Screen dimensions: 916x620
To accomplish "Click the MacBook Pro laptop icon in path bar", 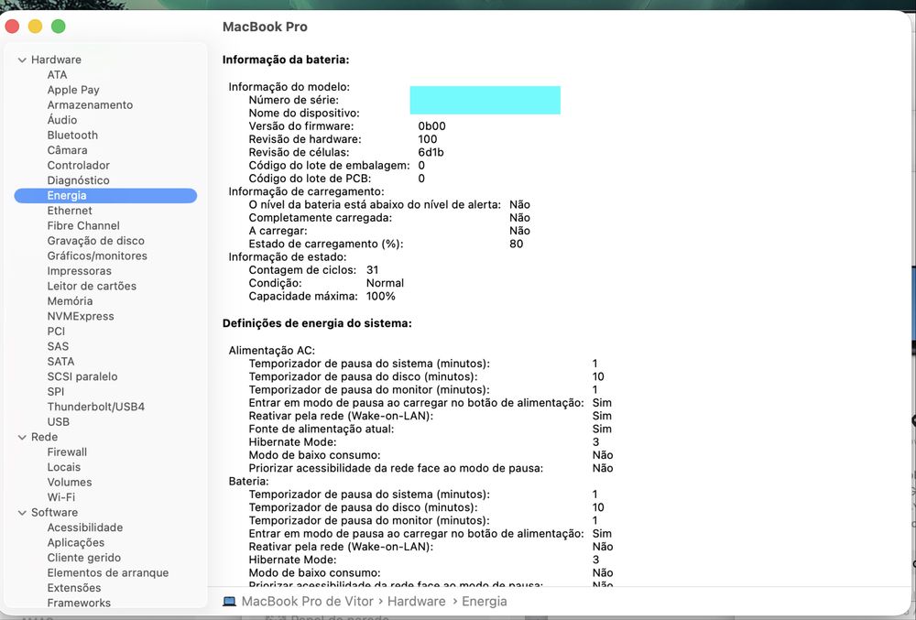I will click(230, 602).
